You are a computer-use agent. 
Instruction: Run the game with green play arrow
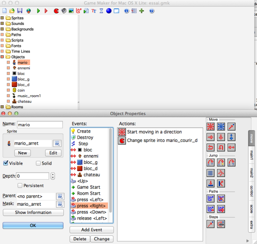[x=38, y=11]
